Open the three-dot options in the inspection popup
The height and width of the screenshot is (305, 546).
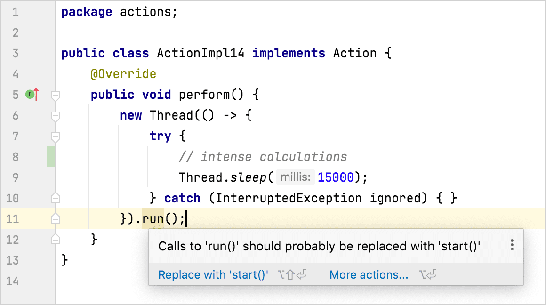(512, 245)
